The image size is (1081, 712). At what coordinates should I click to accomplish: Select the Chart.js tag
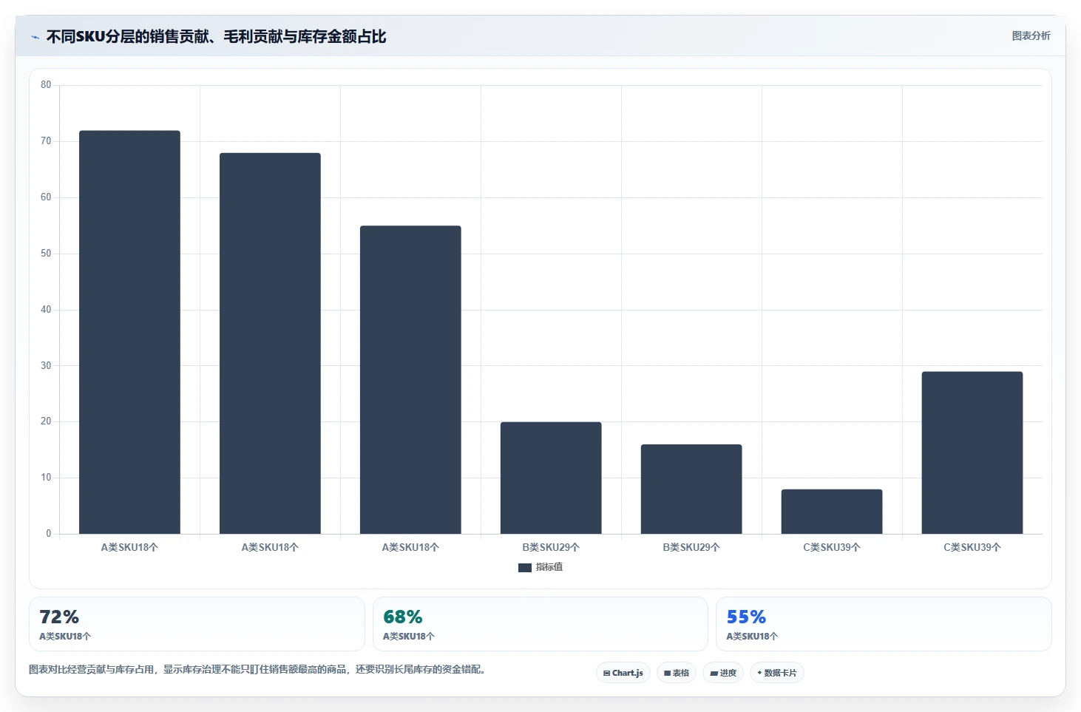(623, 673)
